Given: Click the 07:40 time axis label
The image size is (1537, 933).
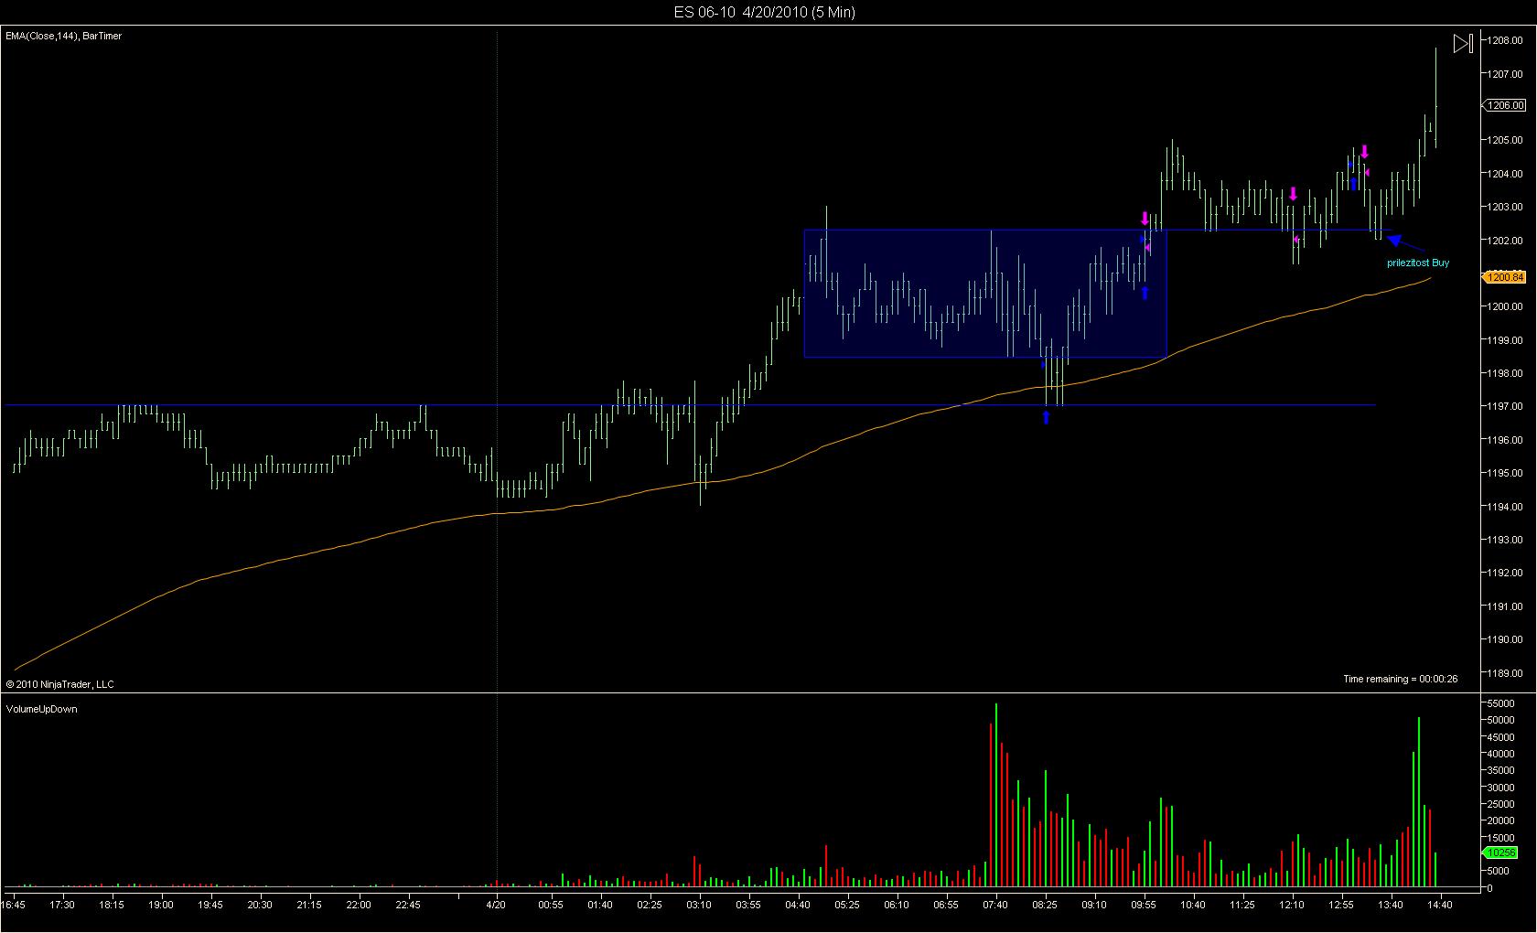Looking at the screenshot, I should click(x=995, y=905).
